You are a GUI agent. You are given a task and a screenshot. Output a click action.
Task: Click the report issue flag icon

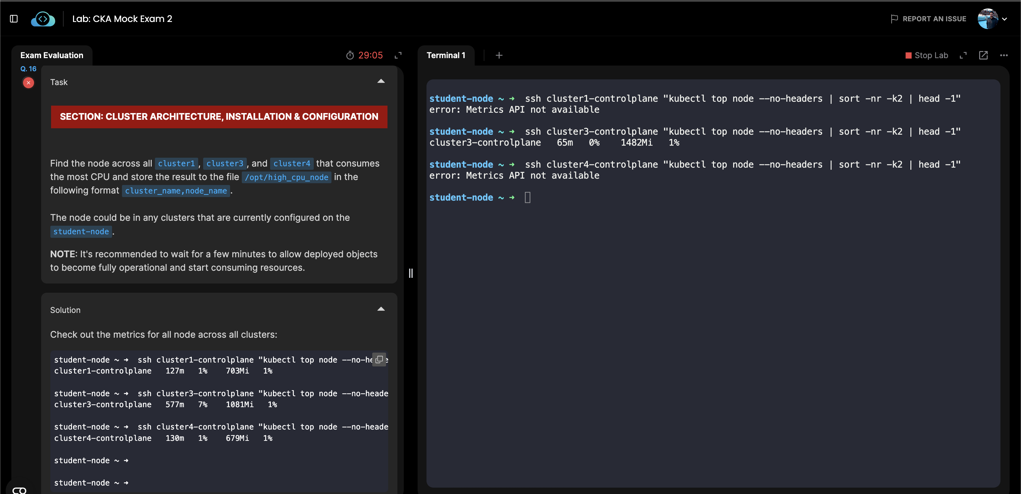coord(894,19)
